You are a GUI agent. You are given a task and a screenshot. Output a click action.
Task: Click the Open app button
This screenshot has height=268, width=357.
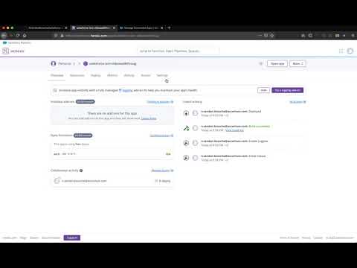(x=277, y=64)
